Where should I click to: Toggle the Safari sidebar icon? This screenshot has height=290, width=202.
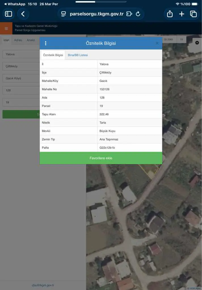(x=8, y=14)
